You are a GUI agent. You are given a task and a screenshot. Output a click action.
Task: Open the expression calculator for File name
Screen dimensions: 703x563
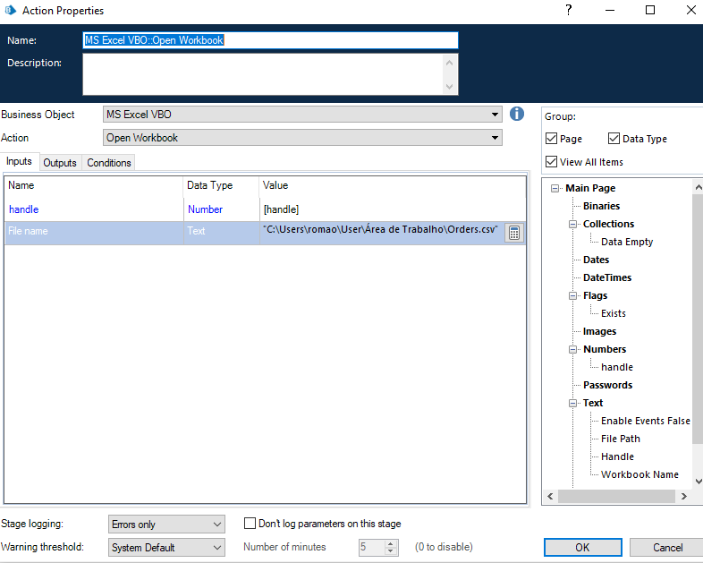(x=513, y=233)
